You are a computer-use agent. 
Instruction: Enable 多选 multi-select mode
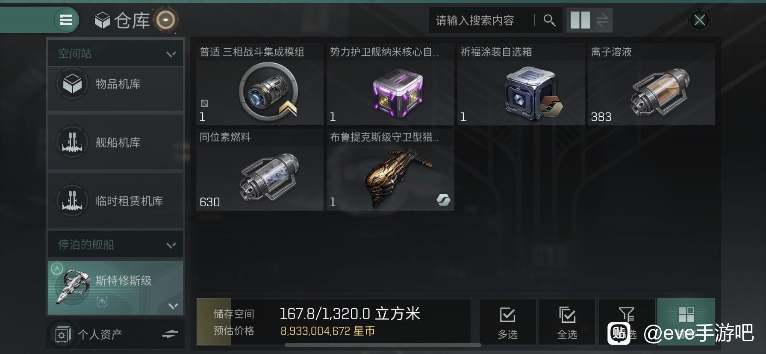tap(507, 322)
